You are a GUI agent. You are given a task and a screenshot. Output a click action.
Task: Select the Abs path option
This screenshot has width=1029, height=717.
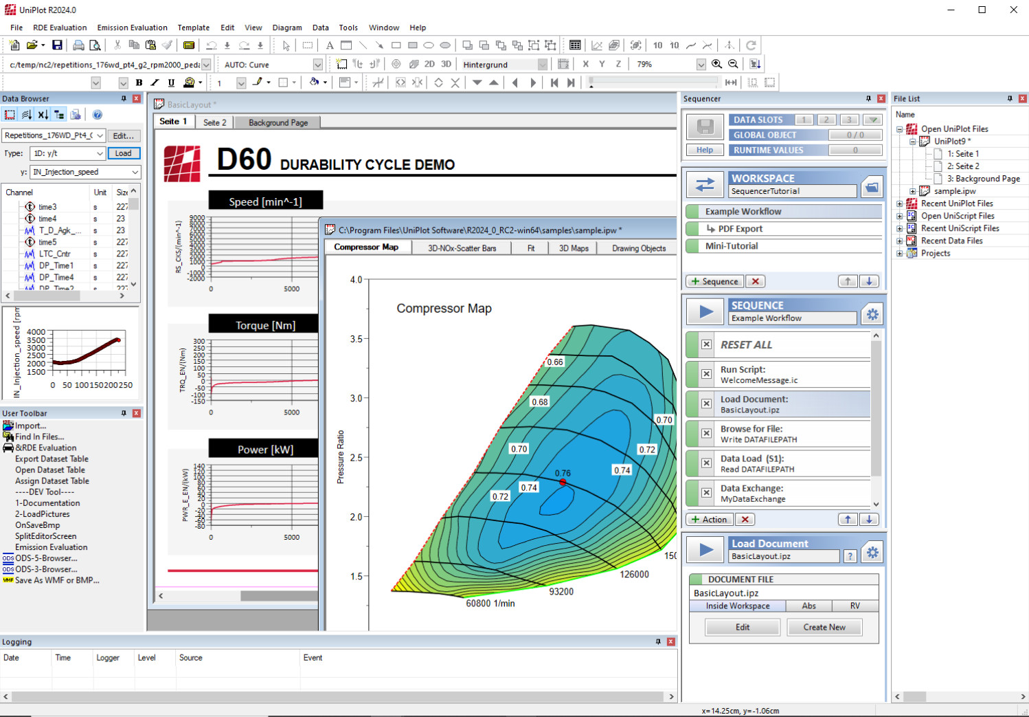point(809,606)
